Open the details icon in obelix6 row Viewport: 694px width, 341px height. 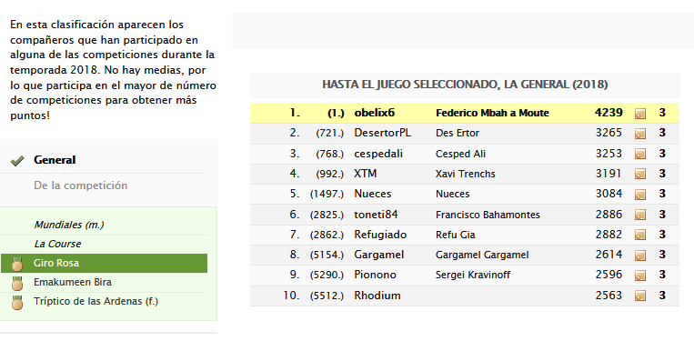640,114
